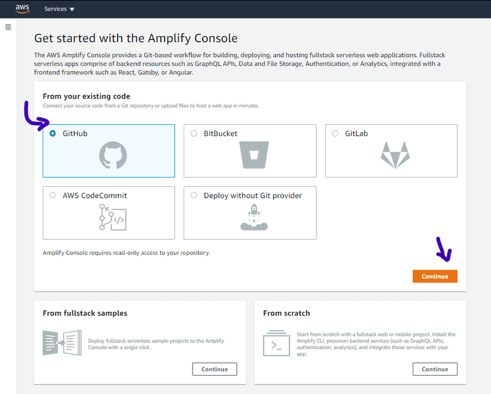Viewport: 491px width, 394px height.
Task: Click the fullstack samples documents icon
Action: point(62,343)
